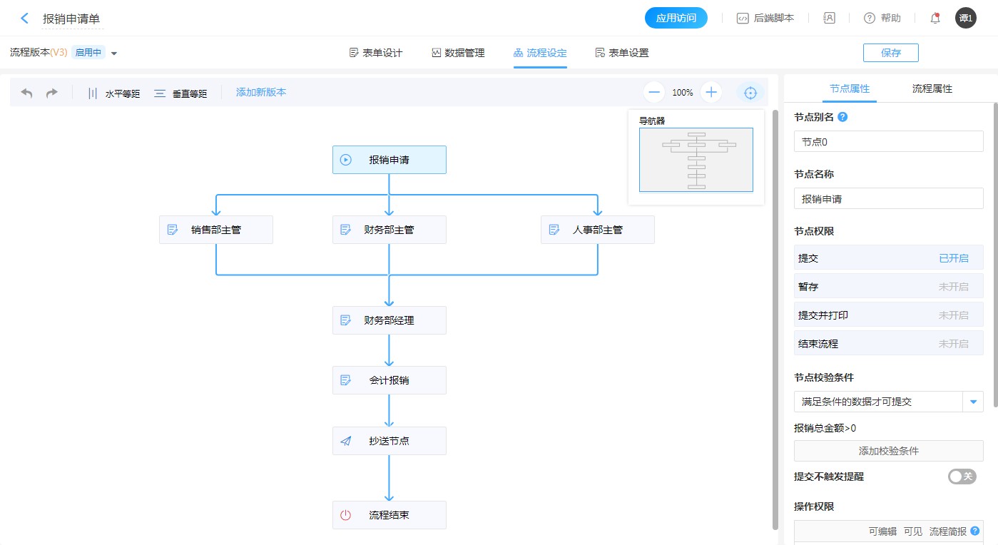
Task: Switch to the 流程属性 tab
Action: 932,89
